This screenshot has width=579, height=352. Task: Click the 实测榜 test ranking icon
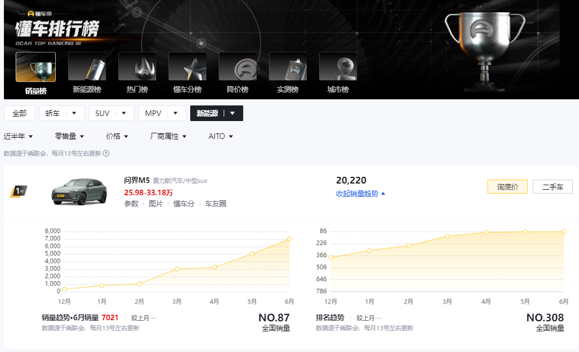288,65
